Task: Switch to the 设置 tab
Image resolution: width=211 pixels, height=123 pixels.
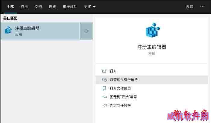Action: (52, 7)
